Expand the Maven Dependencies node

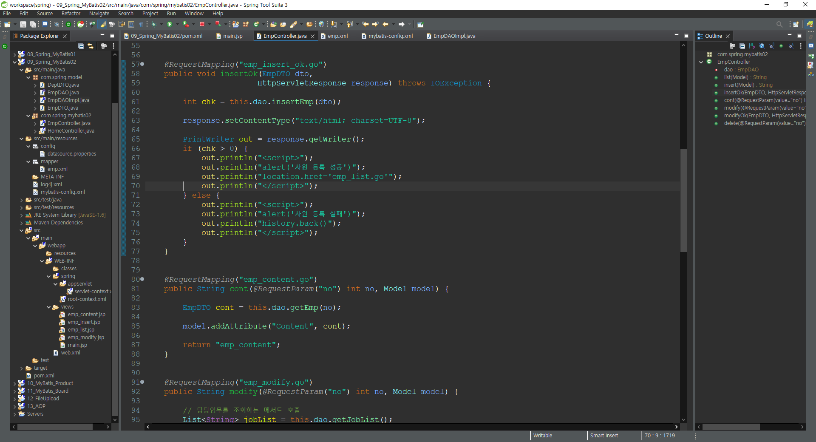(x=22, y=223)
